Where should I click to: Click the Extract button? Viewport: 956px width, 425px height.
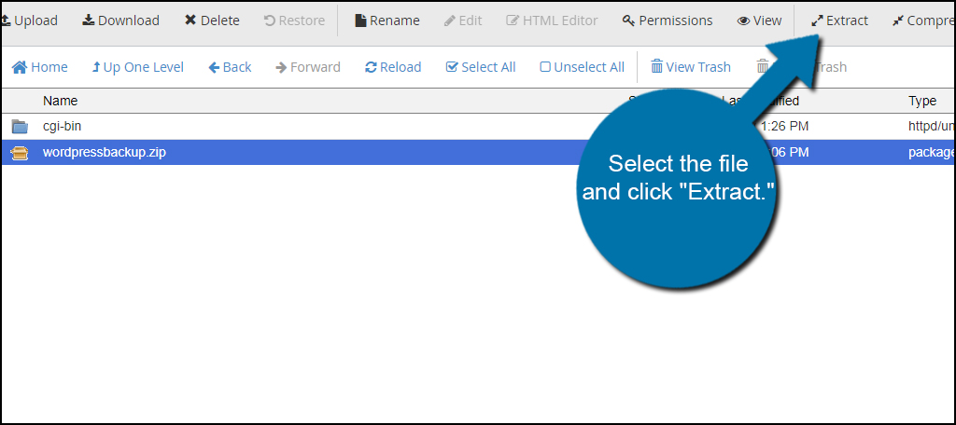(x=839, y=21)
